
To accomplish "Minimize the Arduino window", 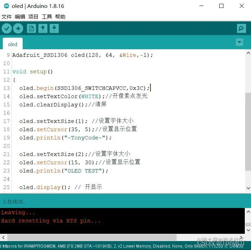I will click(x=201, y=6).
